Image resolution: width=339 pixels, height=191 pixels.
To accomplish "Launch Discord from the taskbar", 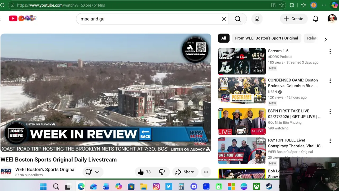I will coord(194,186).
